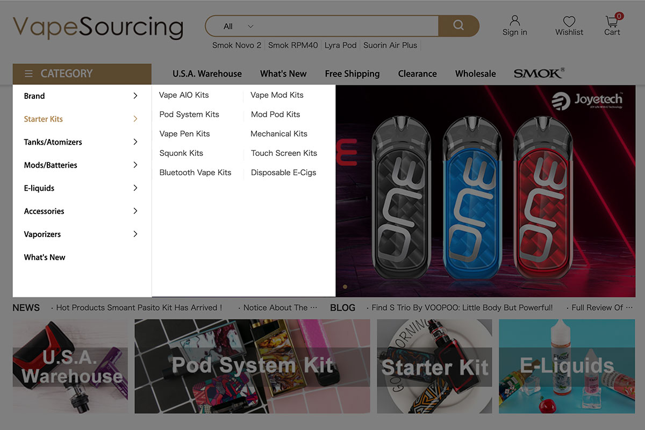
Task: Click Lyra Pod suggested search
Action: [341, 45]
